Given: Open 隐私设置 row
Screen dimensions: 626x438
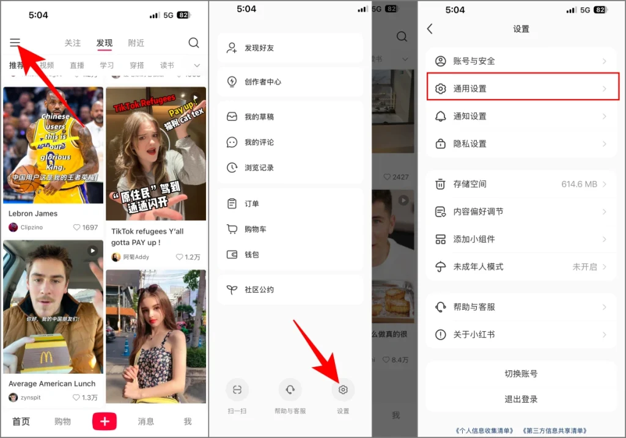Looking at the screenshot, I should [521, 144].
